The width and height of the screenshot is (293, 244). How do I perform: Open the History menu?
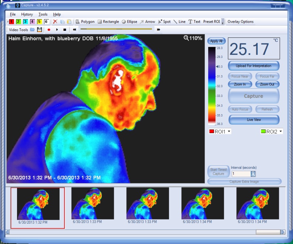tap(27, 14)
